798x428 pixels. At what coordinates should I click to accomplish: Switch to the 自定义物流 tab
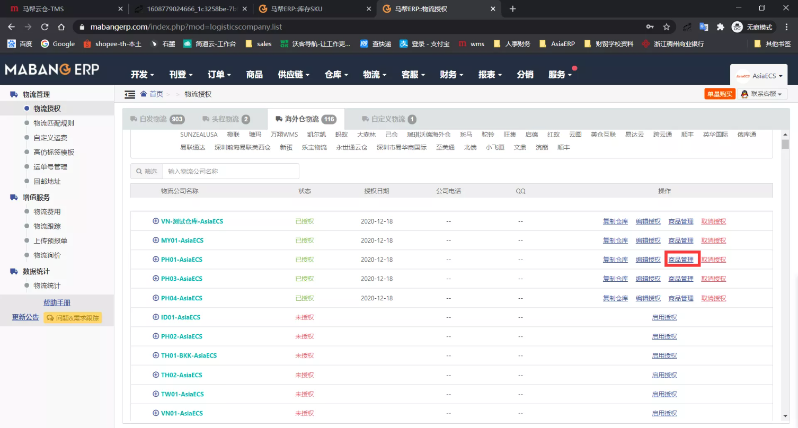tap(389, 119)
